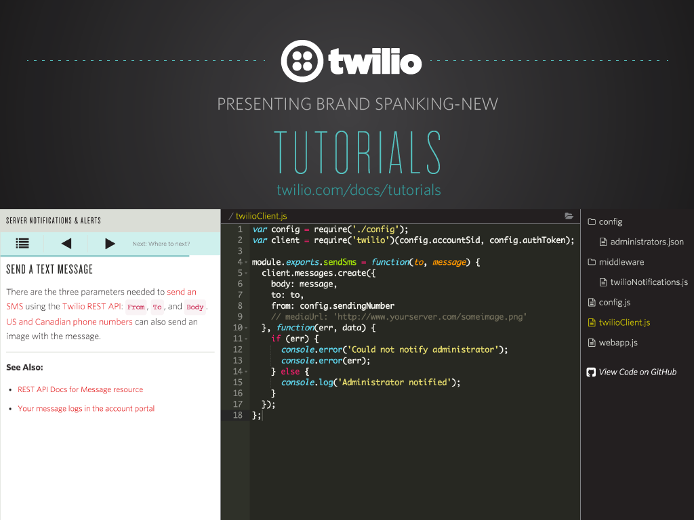Open US and Canadian phone numbers link
This screenshot has height=520, width=694.
[70, 322]
